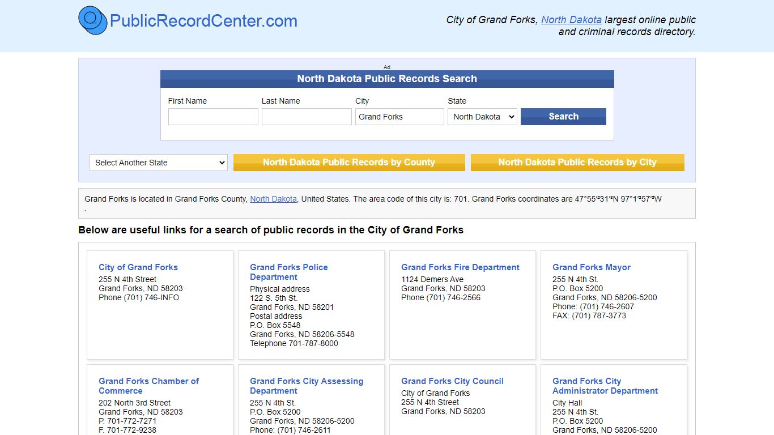This screenshot has height=435, width=774.
Task: Open Grand Forks Police Department link
Action: (289, 272)
